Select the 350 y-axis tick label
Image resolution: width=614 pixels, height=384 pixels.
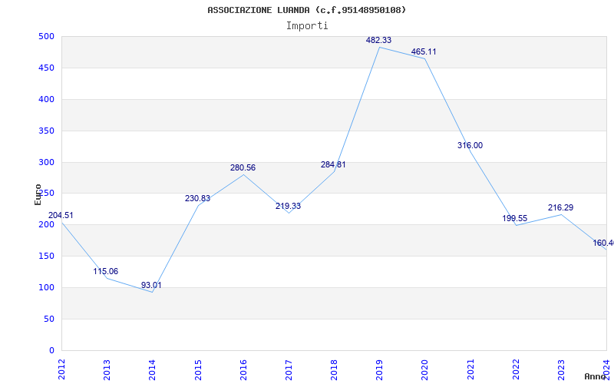coord(46,131)
